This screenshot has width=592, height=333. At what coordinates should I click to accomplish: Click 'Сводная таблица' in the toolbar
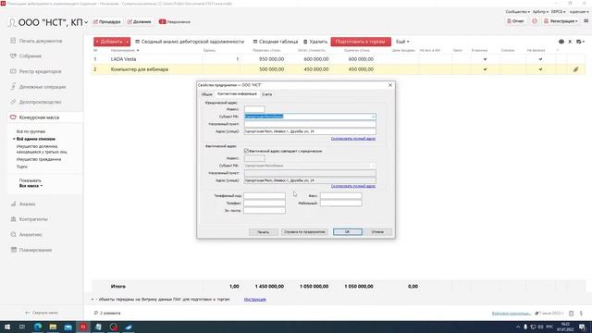(x=276, y=42)
